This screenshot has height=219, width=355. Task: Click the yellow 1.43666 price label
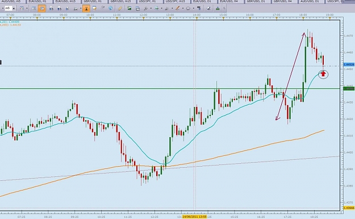(x=349, y=208)
